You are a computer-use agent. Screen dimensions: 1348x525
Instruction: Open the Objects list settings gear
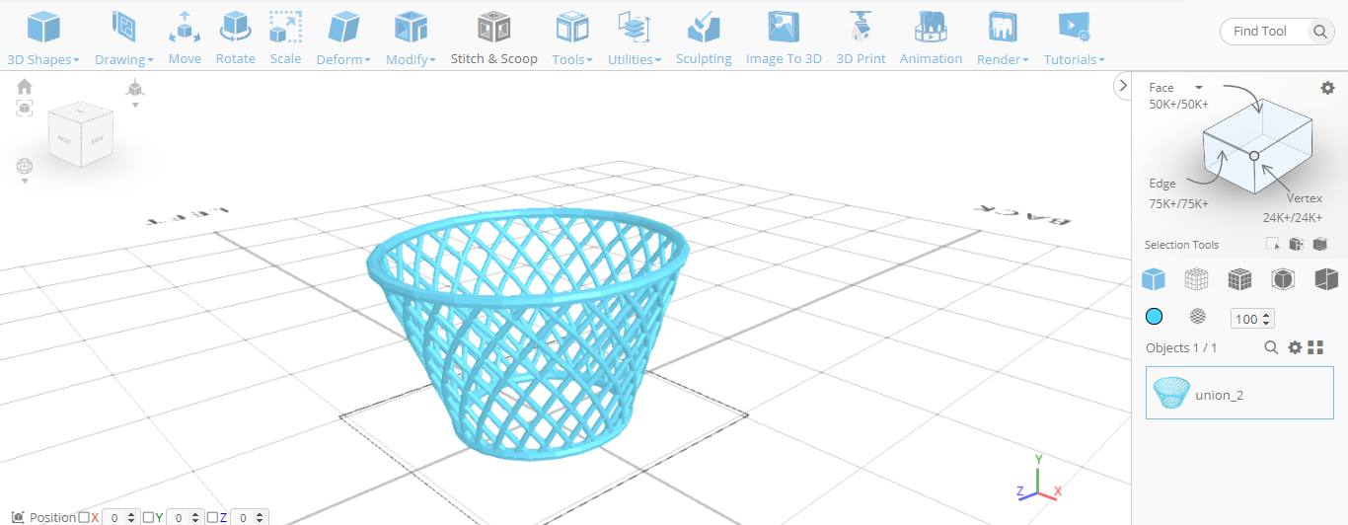point(1295,347)
